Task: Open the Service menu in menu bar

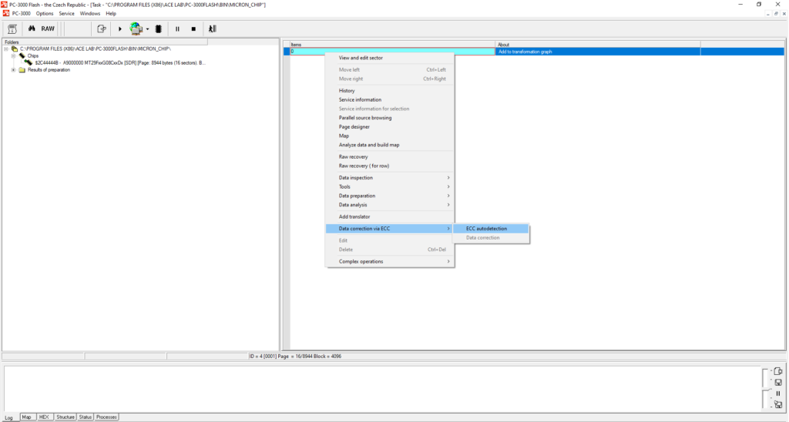Action: pos(67,13)
